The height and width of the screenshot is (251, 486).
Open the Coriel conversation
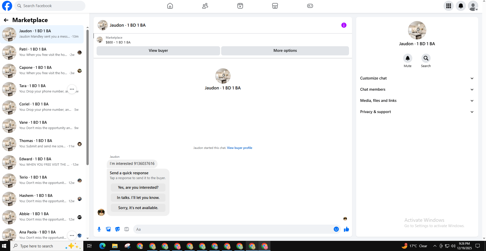42,107
